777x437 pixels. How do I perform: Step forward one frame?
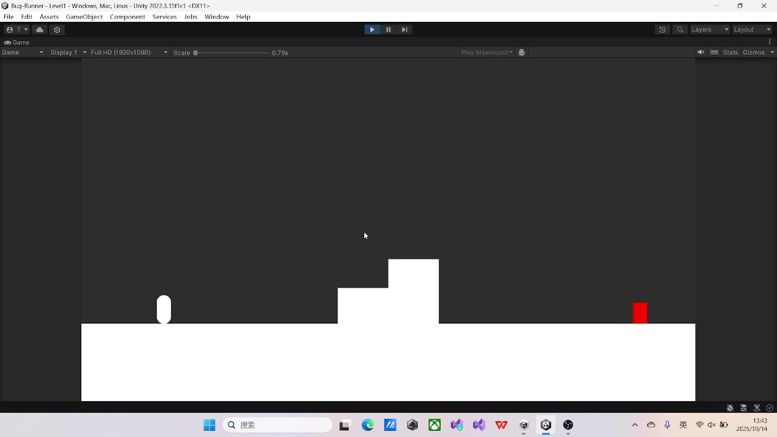405,30
